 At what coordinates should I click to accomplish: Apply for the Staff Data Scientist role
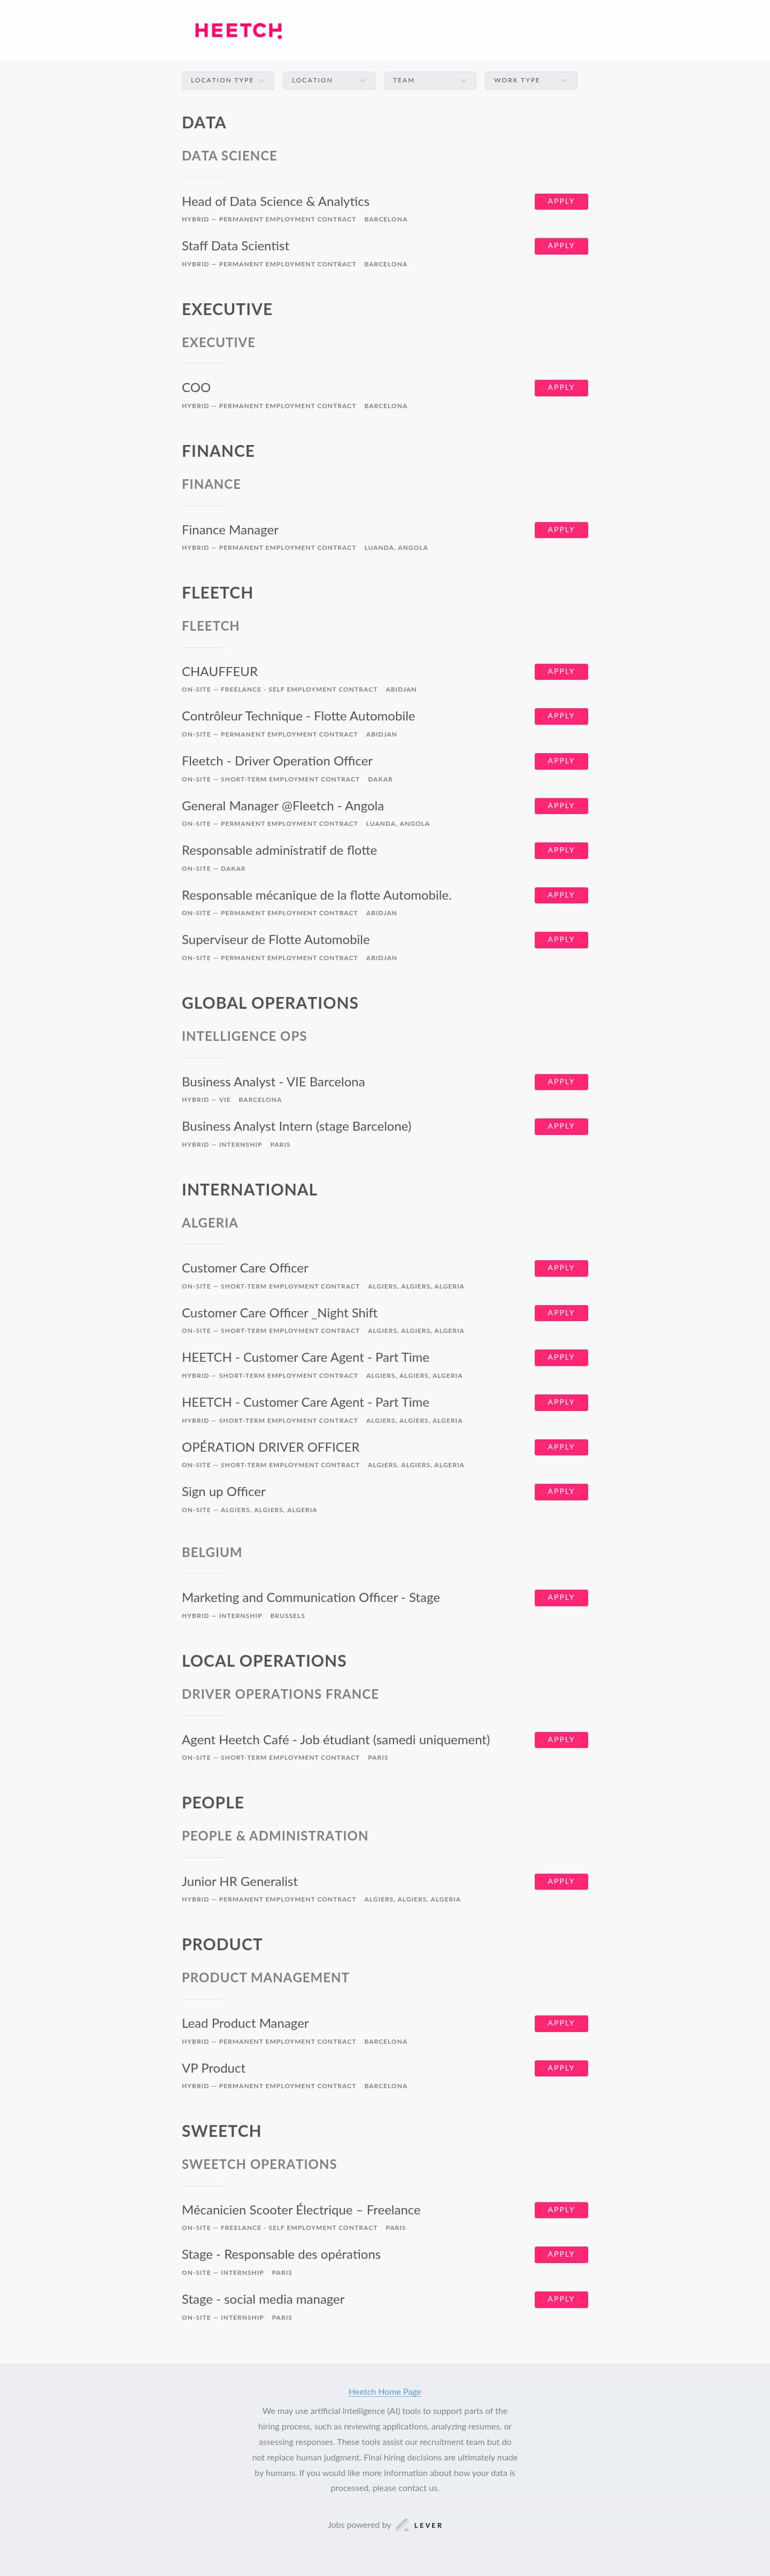click(561, 246)
